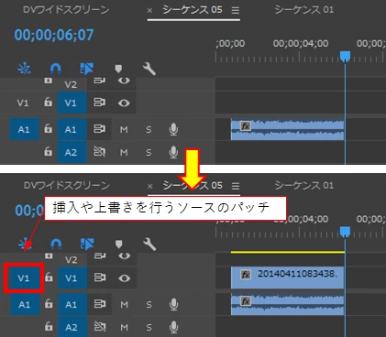Enable A2 voice-over record mic, upper timeline
The width and height of the screenshot is (386, 337).
173,152
